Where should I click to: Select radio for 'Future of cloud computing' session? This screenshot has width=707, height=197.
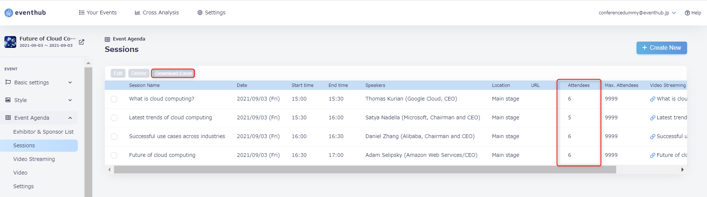coord(114,155)
